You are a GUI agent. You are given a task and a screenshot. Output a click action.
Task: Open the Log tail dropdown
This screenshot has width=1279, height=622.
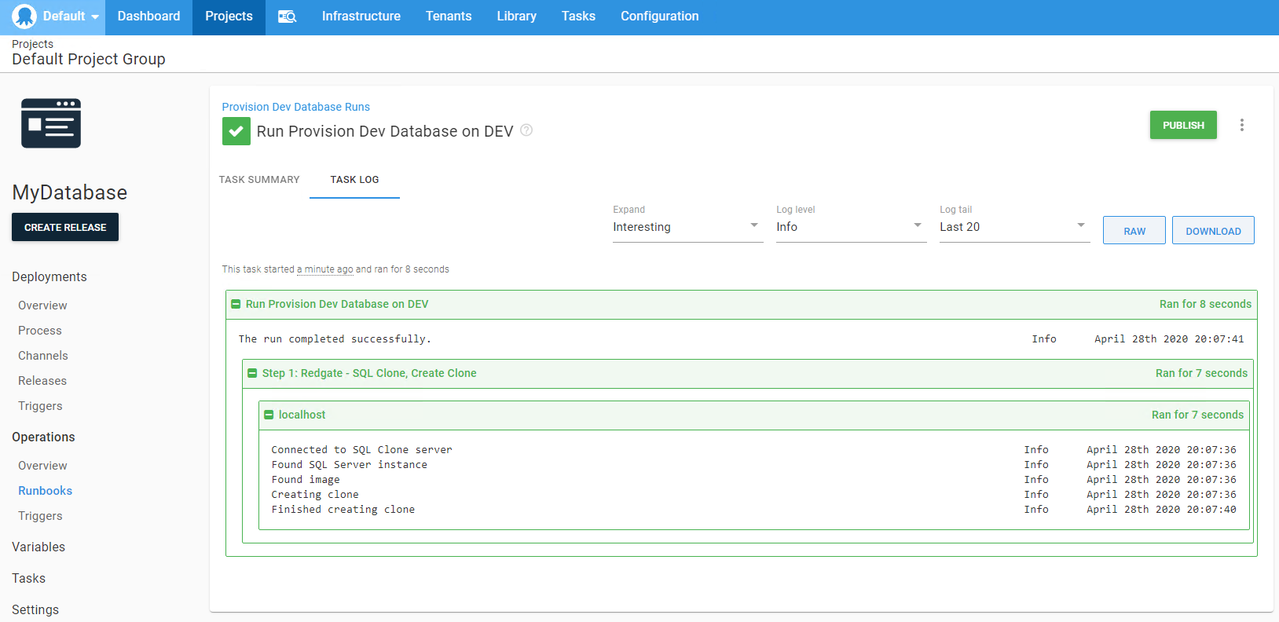(1013, 227)
